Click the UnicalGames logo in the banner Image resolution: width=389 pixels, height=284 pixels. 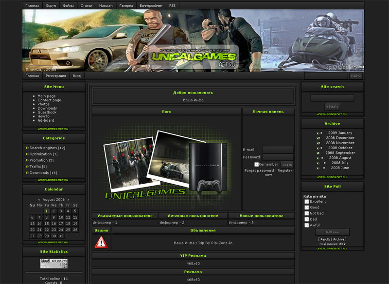(195, 57)
